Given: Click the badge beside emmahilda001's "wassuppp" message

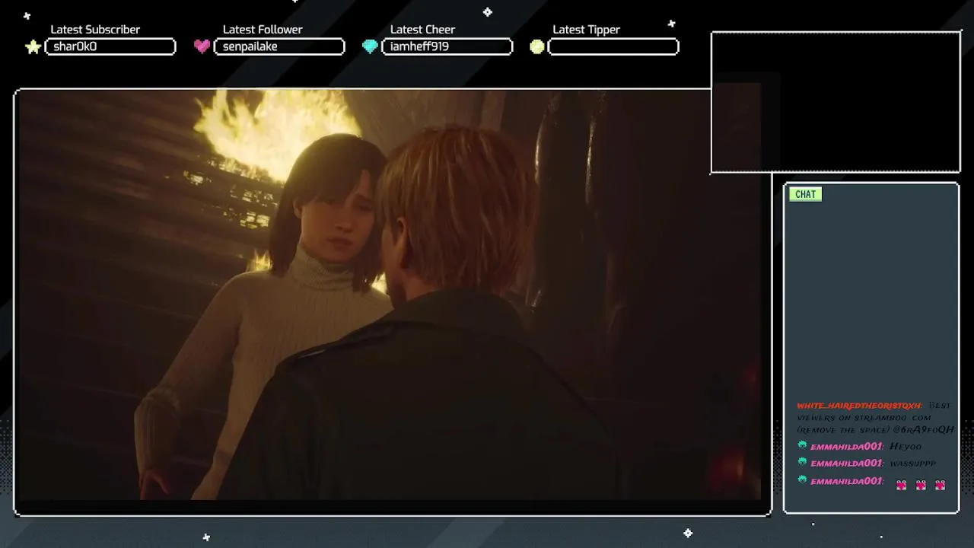Looking at the screenshot, I should 802,462.
